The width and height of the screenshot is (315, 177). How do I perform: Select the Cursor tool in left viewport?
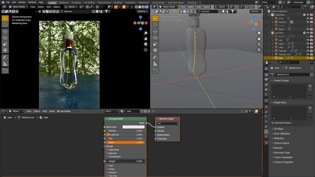[5, 25]
